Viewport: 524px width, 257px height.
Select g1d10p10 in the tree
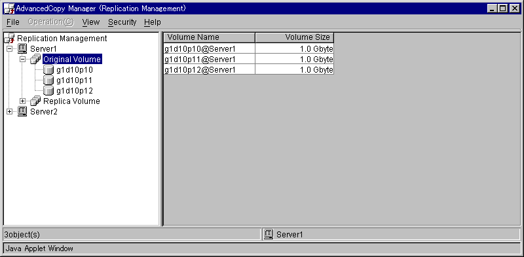pyautogui.click(x=75, y=70)
